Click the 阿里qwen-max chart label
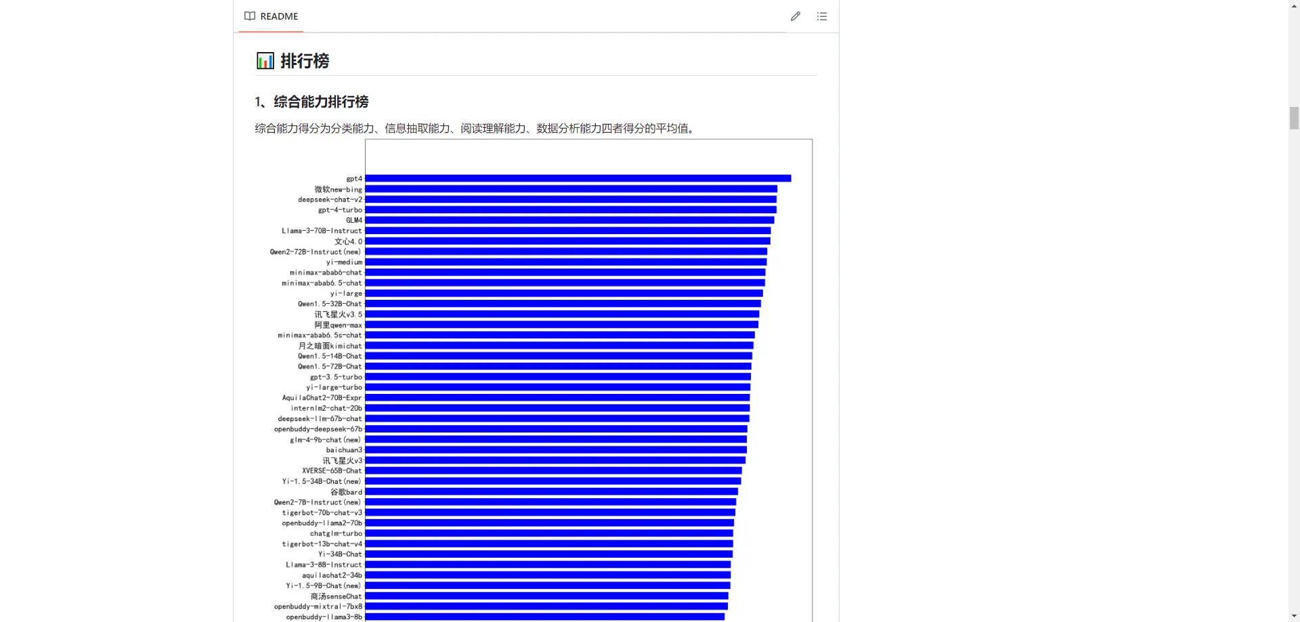Image resolution: width=1300 pixels, height=622 pixels. (338, 325)
